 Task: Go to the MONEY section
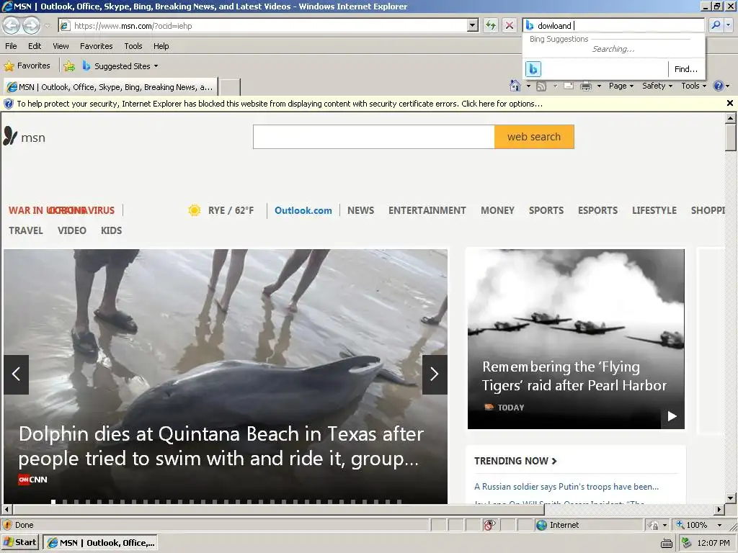497,210
